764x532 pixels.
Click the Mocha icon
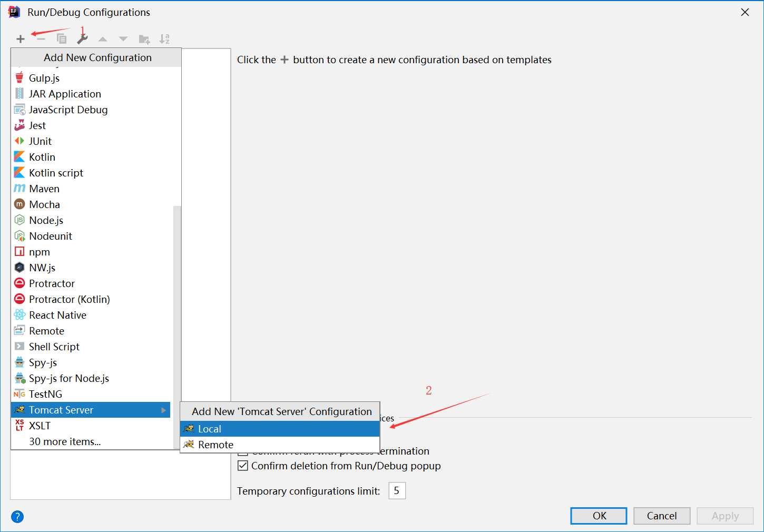click(x=19, y=204)
